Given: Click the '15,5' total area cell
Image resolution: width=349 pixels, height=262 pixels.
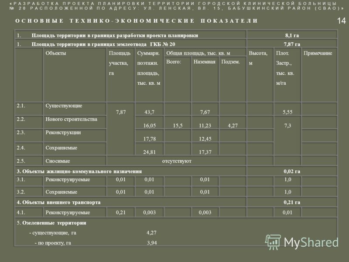Looking at the screenshot, I should tap(178, 126).
